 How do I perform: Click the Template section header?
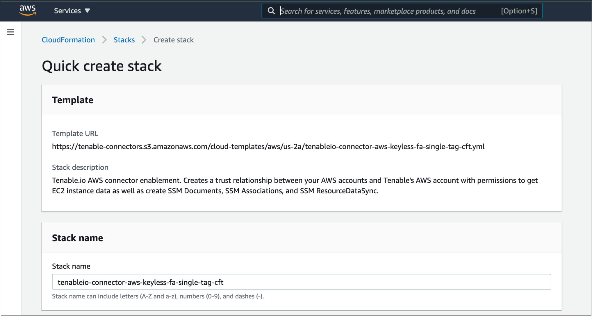coord(73,100)
